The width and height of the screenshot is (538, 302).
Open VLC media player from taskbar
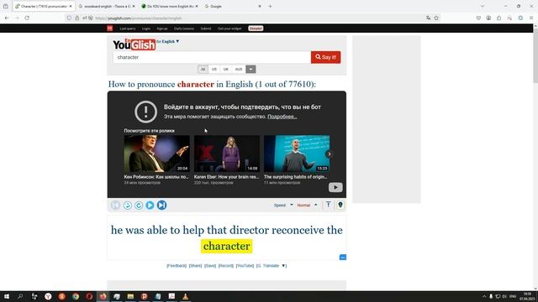click(x=185, y=296)
